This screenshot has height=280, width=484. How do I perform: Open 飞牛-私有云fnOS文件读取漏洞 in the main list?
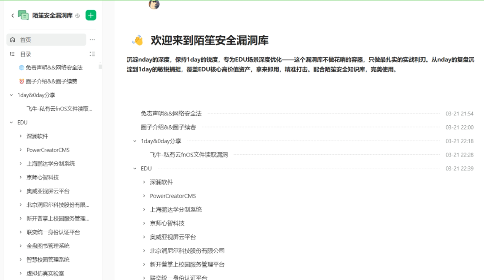click(x=189, y=155)
